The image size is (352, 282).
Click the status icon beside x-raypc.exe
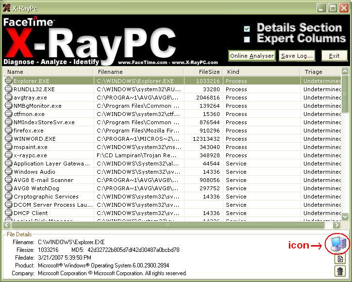click(x=9, y=155)
